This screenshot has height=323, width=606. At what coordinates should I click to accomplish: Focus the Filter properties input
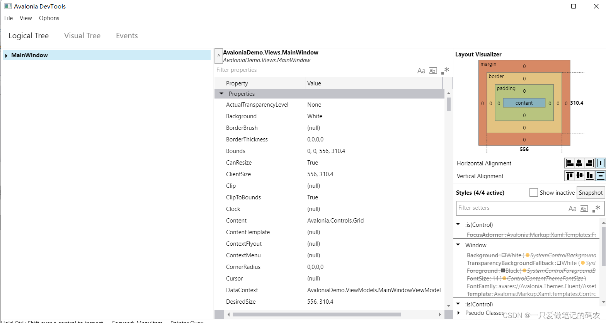315,70
